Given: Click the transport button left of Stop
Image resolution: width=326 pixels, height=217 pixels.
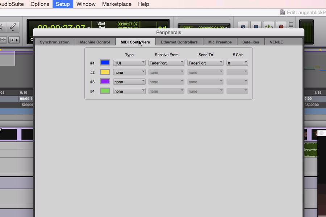Looking at the screenshot, I should click(243, 26).
